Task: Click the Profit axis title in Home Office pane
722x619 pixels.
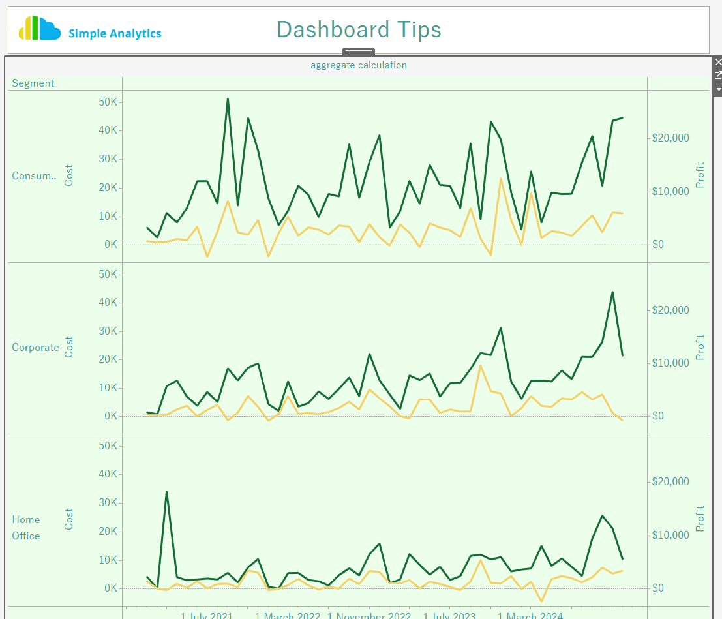Action: pos(700,519)
